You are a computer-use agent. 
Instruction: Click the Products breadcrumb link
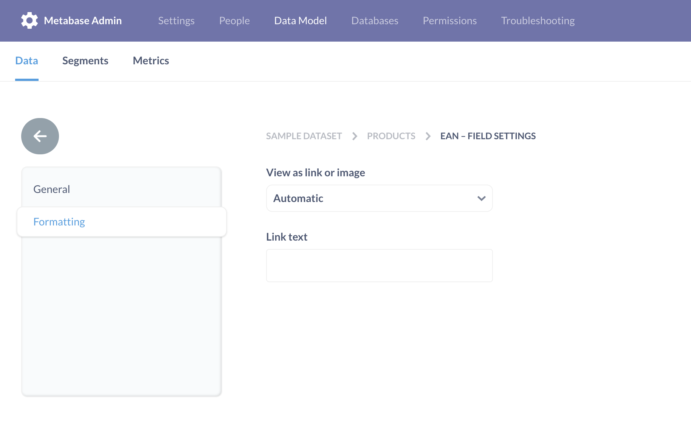[391, 136]
